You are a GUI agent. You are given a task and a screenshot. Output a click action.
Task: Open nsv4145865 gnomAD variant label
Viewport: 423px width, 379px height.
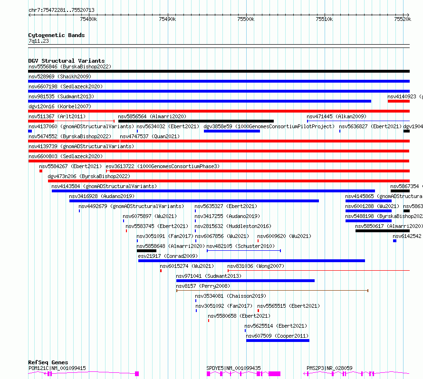pyautogui.click(x=384, y=196)
